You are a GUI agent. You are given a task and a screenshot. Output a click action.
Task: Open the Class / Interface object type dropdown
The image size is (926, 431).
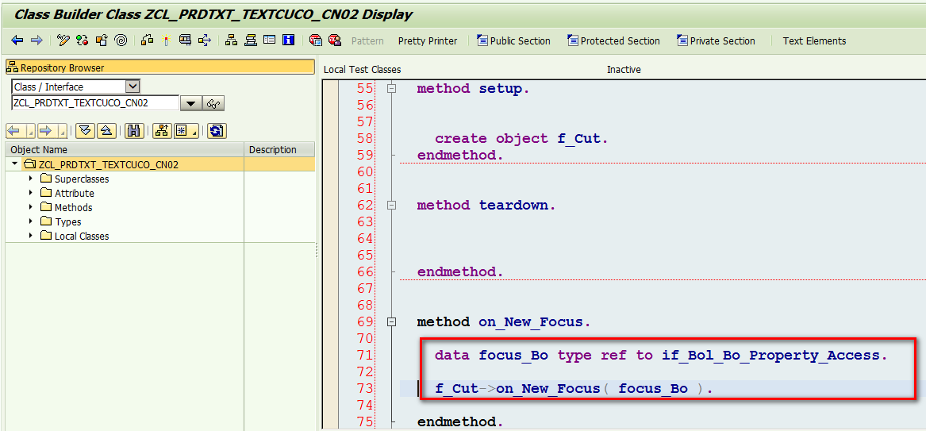tap(133, 87)
